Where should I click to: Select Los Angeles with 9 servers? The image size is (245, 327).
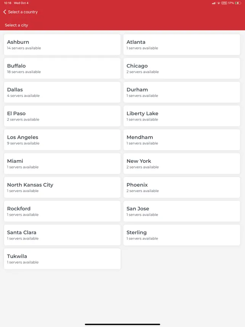click(x=62, y=140)
